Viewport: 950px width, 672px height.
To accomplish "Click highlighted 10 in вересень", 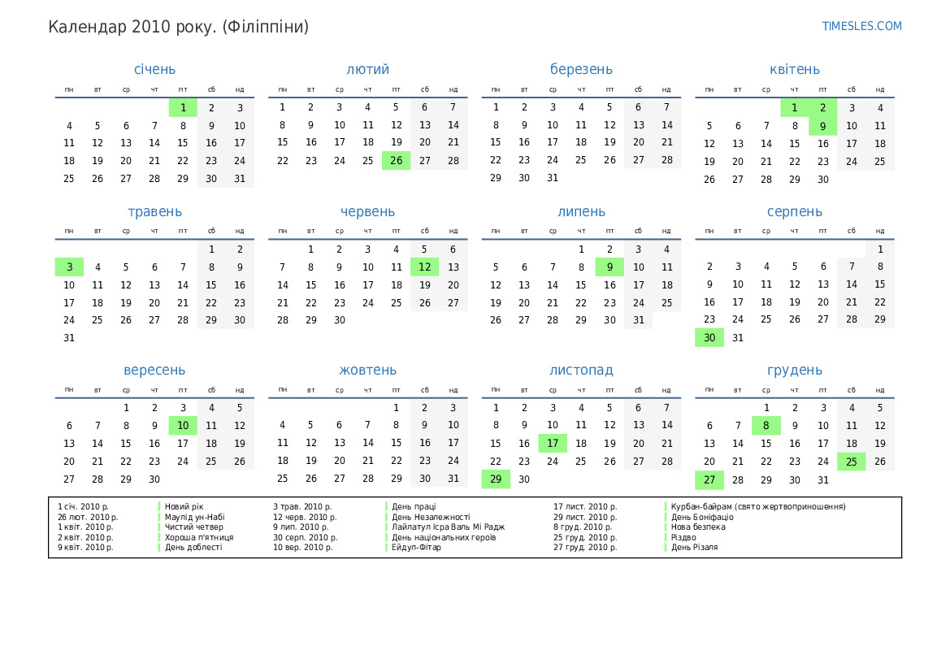I will click(x=183, y=426).
